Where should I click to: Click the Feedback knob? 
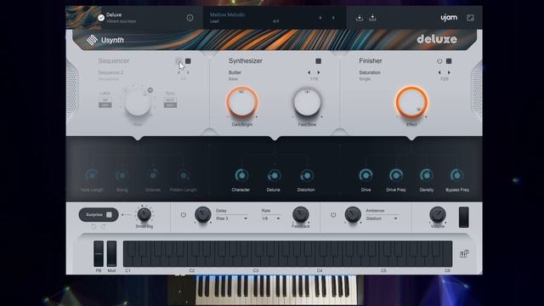300,214
